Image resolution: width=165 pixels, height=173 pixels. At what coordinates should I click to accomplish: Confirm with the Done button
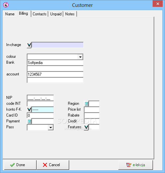[20, 165]
